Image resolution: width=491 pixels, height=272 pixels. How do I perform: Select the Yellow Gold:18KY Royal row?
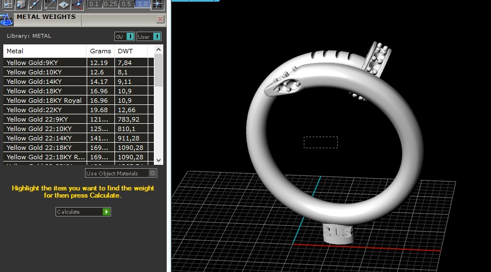coord(78,100)
